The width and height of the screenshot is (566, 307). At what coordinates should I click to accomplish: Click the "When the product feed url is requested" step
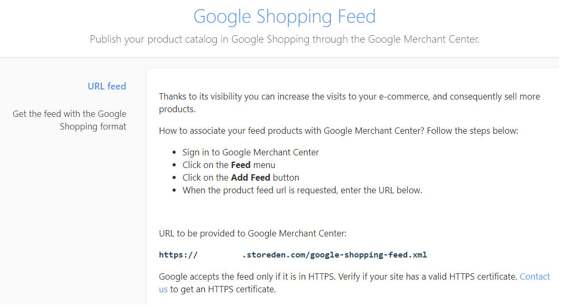[x=302, y=191]
